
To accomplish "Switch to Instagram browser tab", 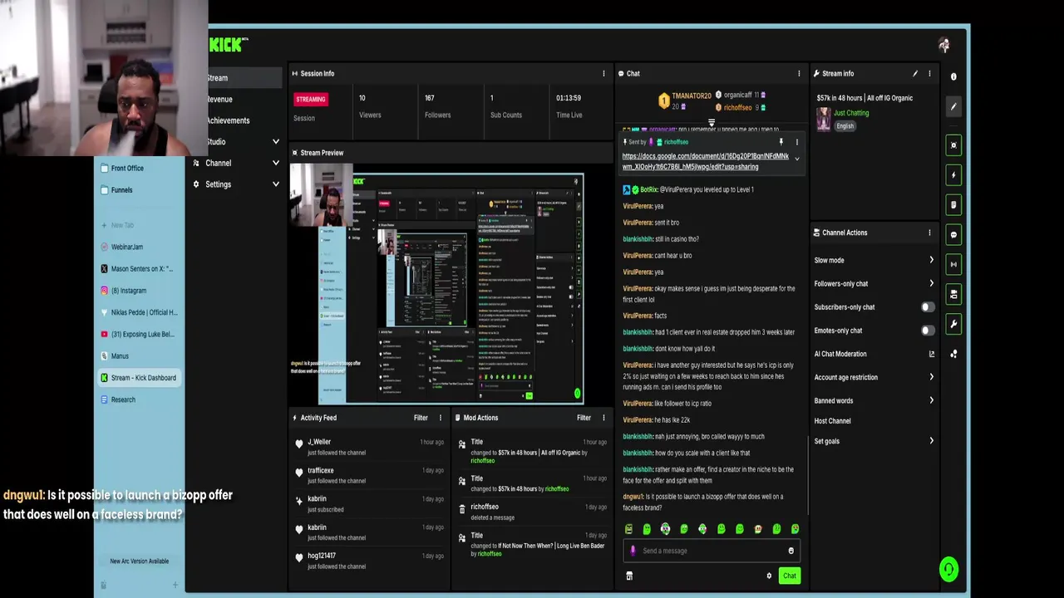I will tap(139, 291).
